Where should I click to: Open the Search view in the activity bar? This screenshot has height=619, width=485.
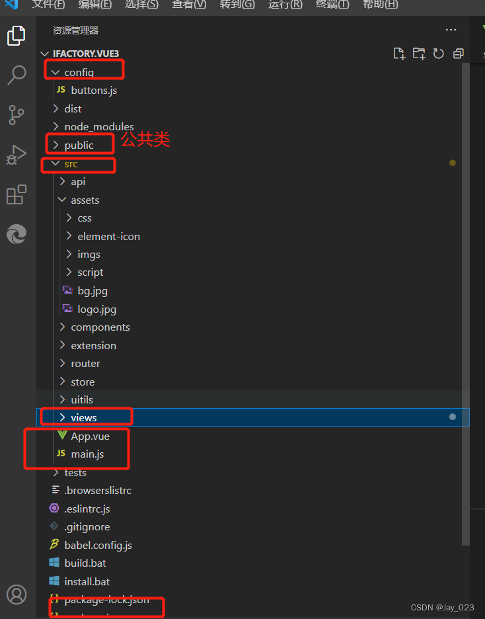coord(17,75)
